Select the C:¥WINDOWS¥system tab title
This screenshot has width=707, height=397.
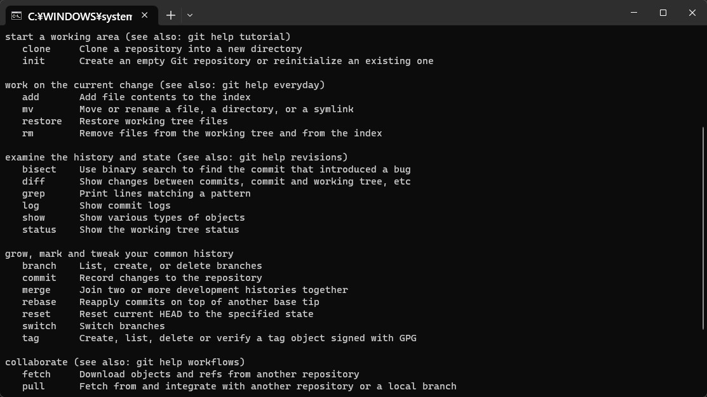(80, 16)
